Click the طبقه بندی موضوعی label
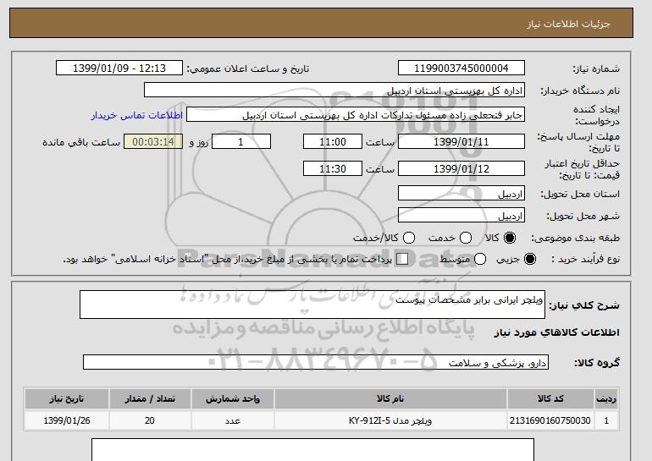Screen dimensions: 652x461 pos(575,238)
